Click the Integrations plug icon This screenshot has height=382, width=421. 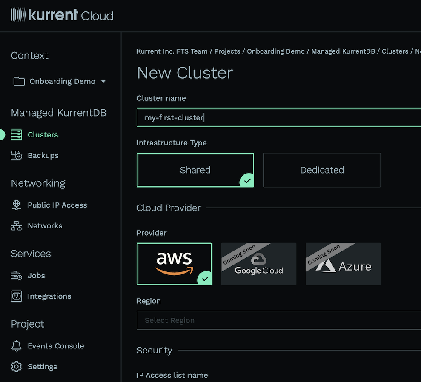coord(16,296)
